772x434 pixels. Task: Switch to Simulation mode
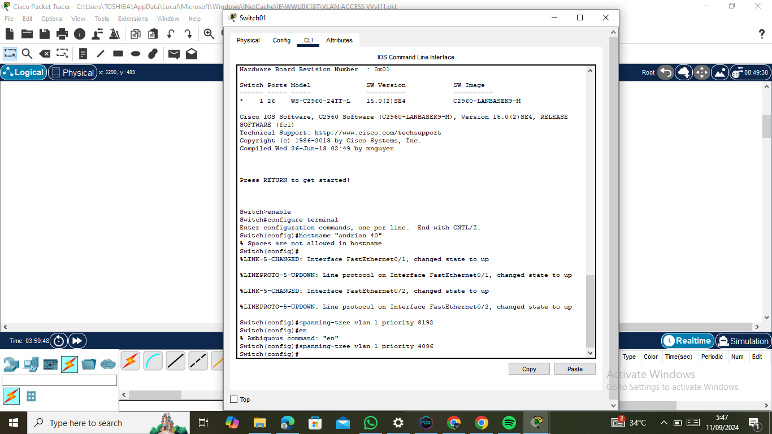743,341
